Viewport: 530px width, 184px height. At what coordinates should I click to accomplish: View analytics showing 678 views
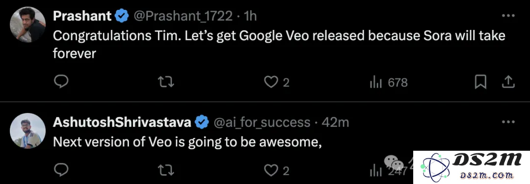tap(389, 82)
